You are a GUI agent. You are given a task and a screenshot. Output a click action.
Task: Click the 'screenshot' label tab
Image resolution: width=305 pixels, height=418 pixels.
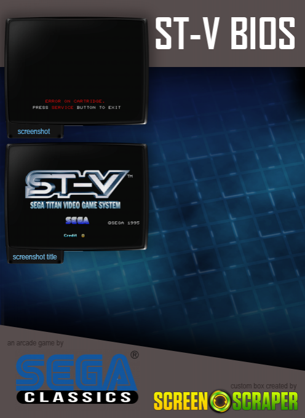(35, 132)
